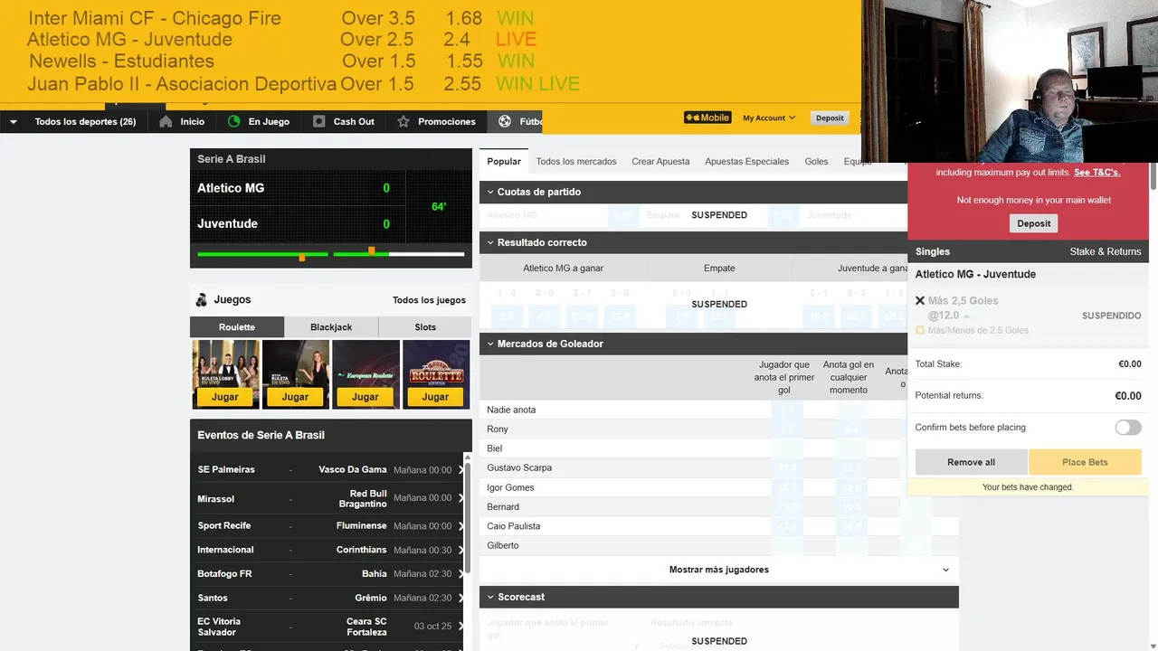Image resolution: width=1158 pixels, height=651 pixels.
Task: Click Jugar under Ruleta Lobby en vivo
Action: click(225, 397)
